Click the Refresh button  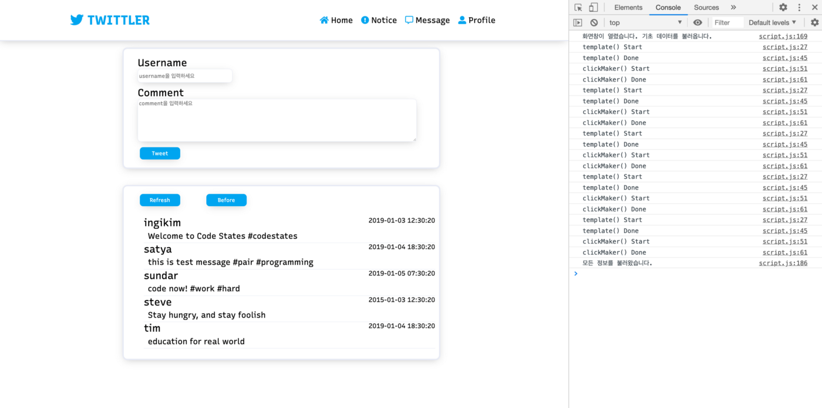tap(160, 200)
